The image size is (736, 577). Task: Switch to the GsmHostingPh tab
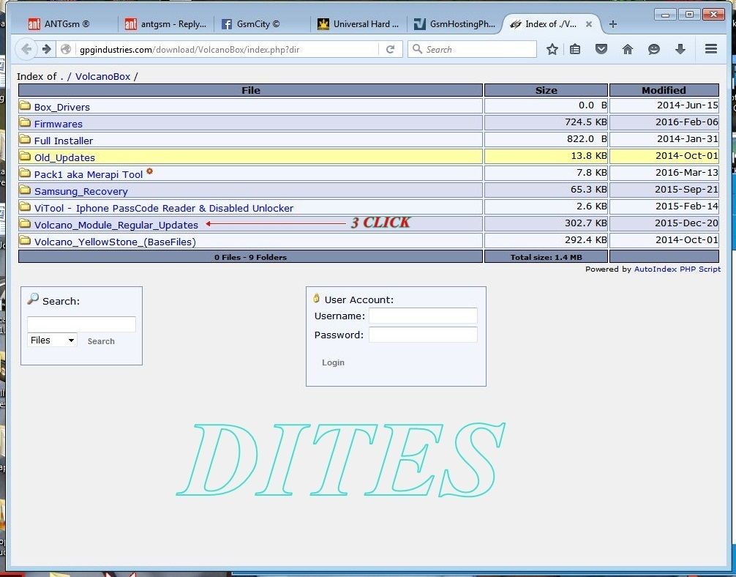pos(454,24)
